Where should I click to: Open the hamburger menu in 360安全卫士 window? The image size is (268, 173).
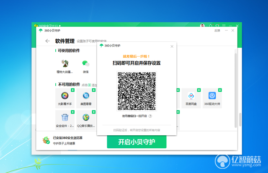[224, 26]
